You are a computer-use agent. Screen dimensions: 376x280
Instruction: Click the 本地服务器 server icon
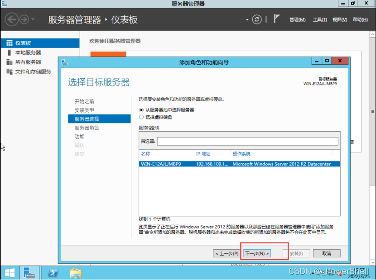tap(9, 52)
